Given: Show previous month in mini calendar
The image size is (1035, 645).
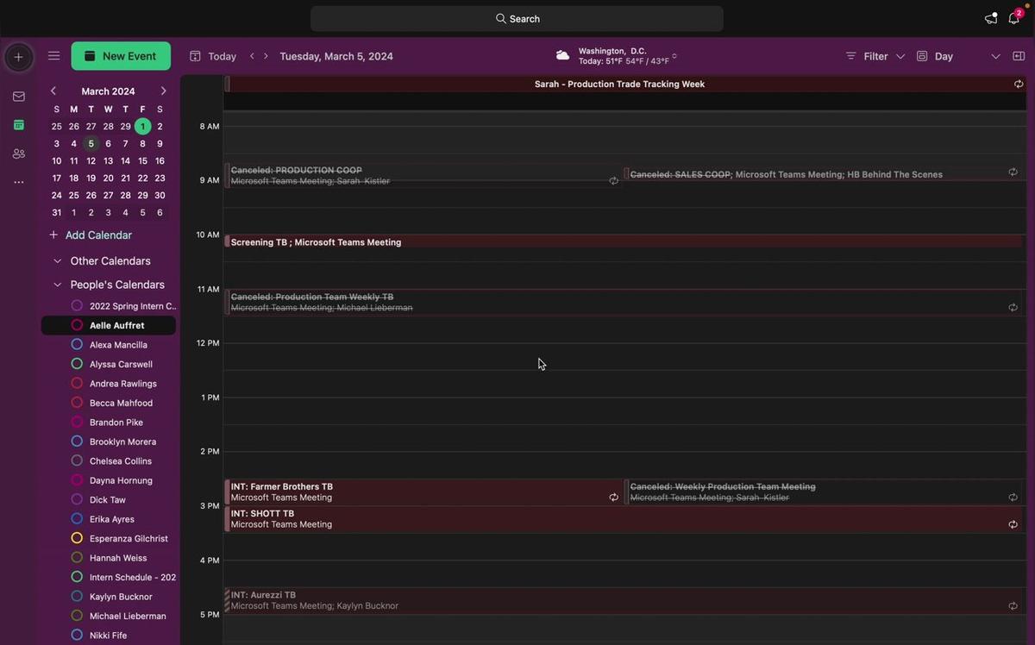Looking at the screenshot, I should [53, 91].
